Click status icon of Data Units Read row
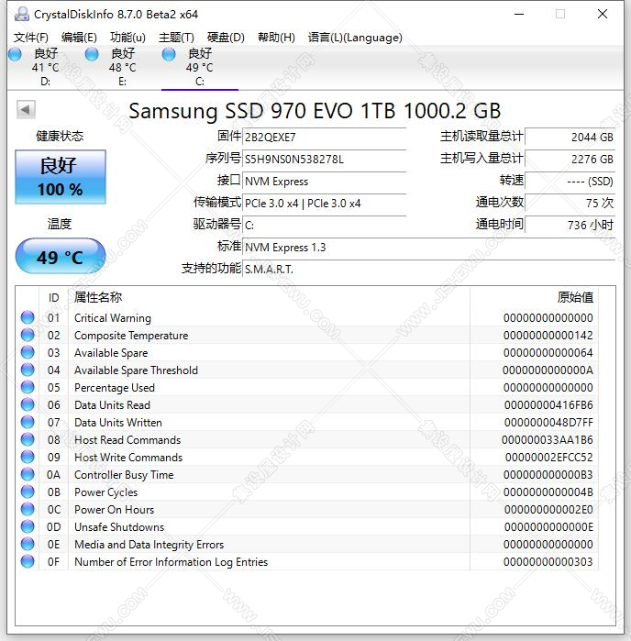The image size is (631, 641). pos(28,404)
